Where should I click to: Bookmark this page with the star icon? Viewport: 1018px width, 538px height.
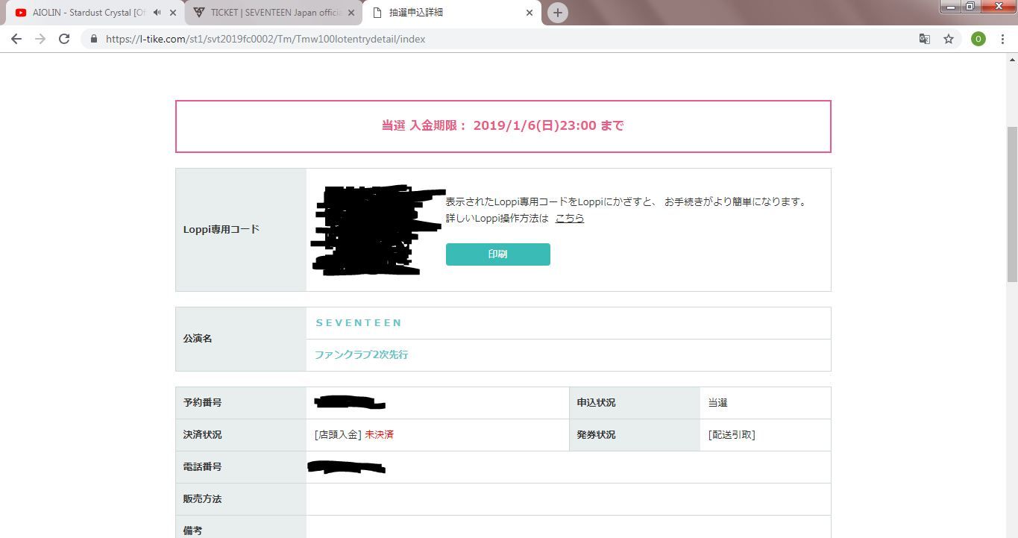[949, 39]
